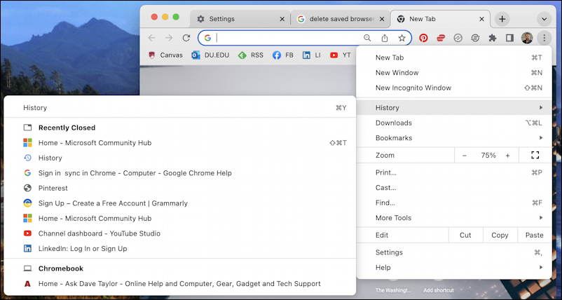Screen dimensions: 562x300
Task: Click the share page icon in address bar
Action: click(385, 38)
